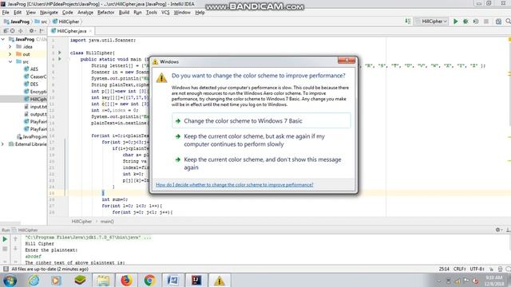Click line 26 'int sum=0;' in editor
The image size is (511, 287).
tap(115, 199)
